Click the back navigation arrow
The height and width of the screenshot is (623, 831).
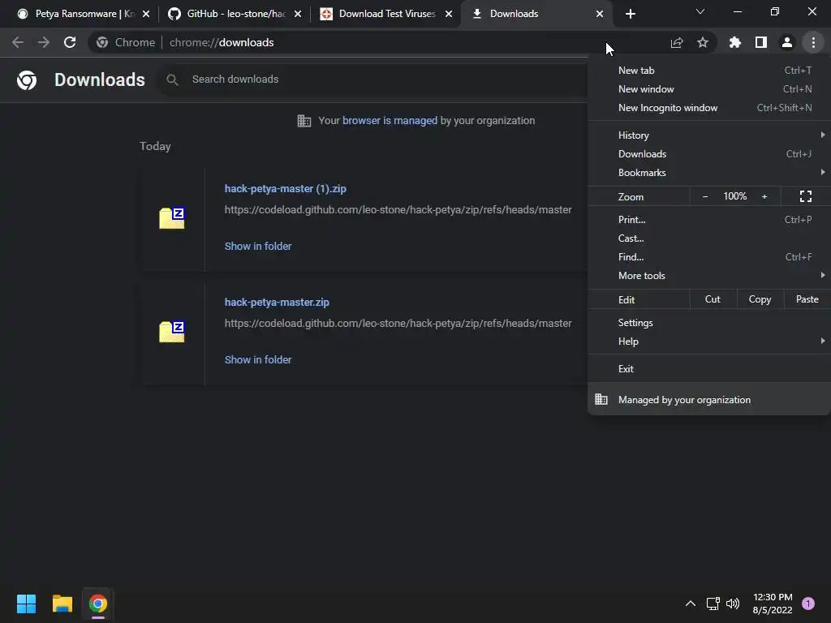click(x=18, y=42)
